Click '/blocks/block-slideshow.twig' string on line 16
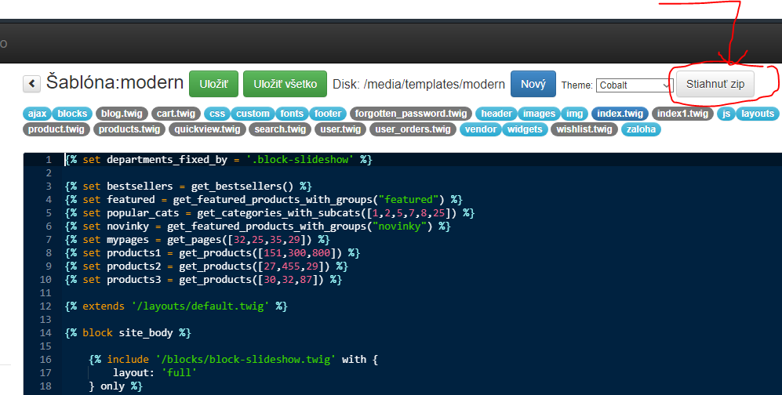Screen dimensions: 782x395 pyautogui.click(x=246, y=360)
